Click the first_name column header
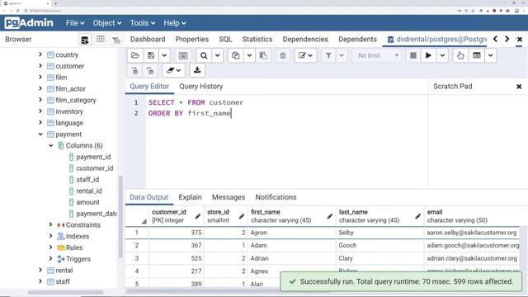 click(x=291, y=216)
